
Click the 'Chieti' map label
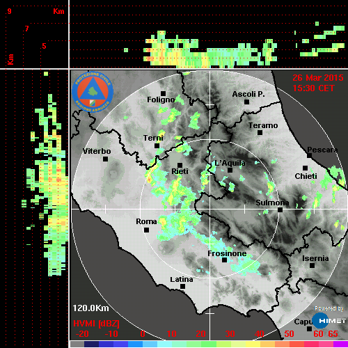[x=306, y=176]
